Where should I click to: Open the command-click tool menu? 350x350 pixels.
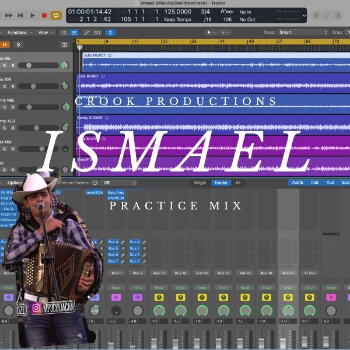[x=225, y=33]
